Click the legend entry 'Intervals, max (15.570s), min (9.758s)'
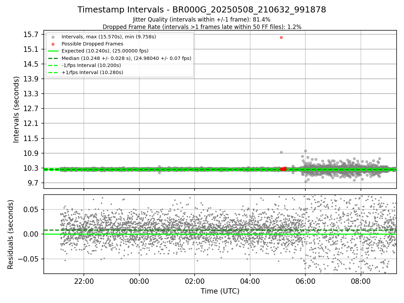 [109, 36]
